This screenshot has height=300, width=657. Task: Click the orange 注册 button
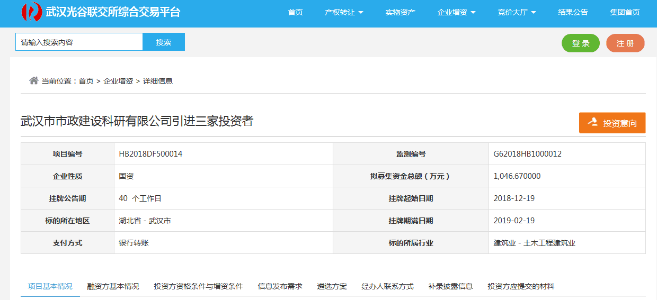click(x=625, y=43)
